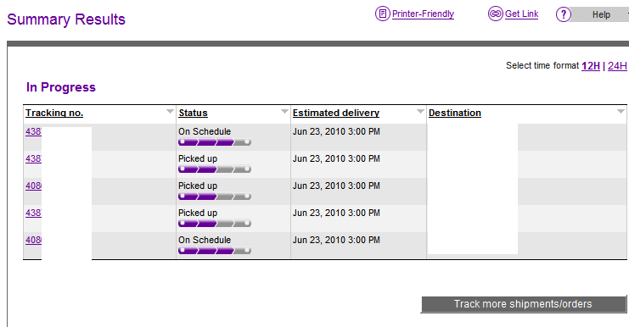Open the first tracking number link

[x=33, y=131]
